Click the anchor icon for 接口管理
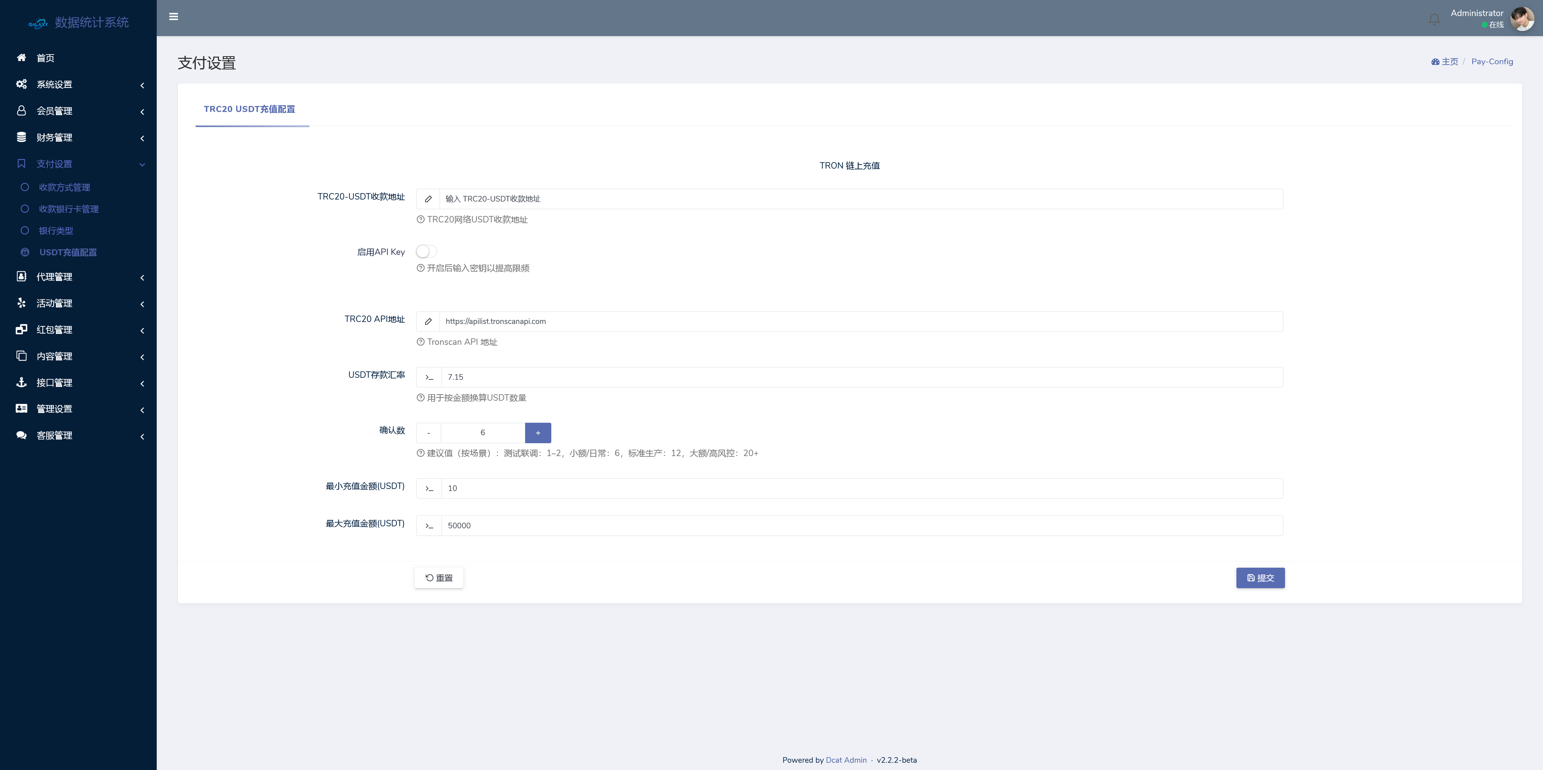This screenshot has width=1543, height=770. coord(22,382)
